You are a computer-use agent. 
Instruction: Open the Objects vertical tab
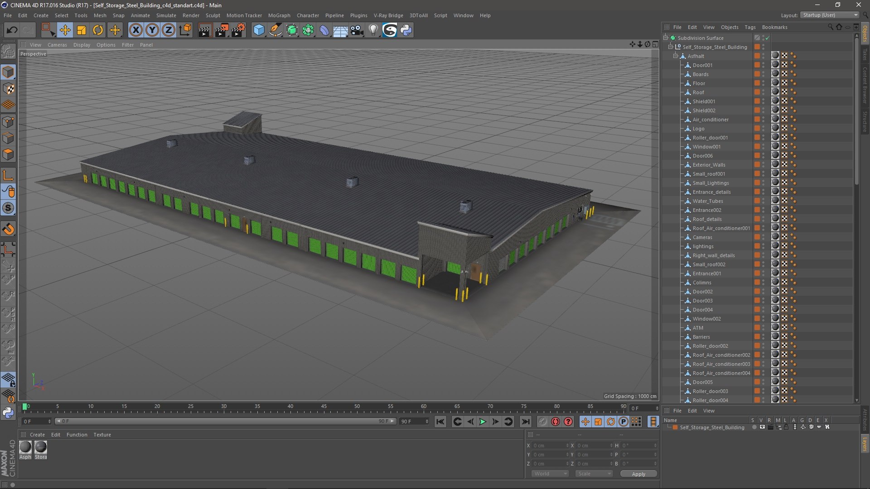click(865, 34)
